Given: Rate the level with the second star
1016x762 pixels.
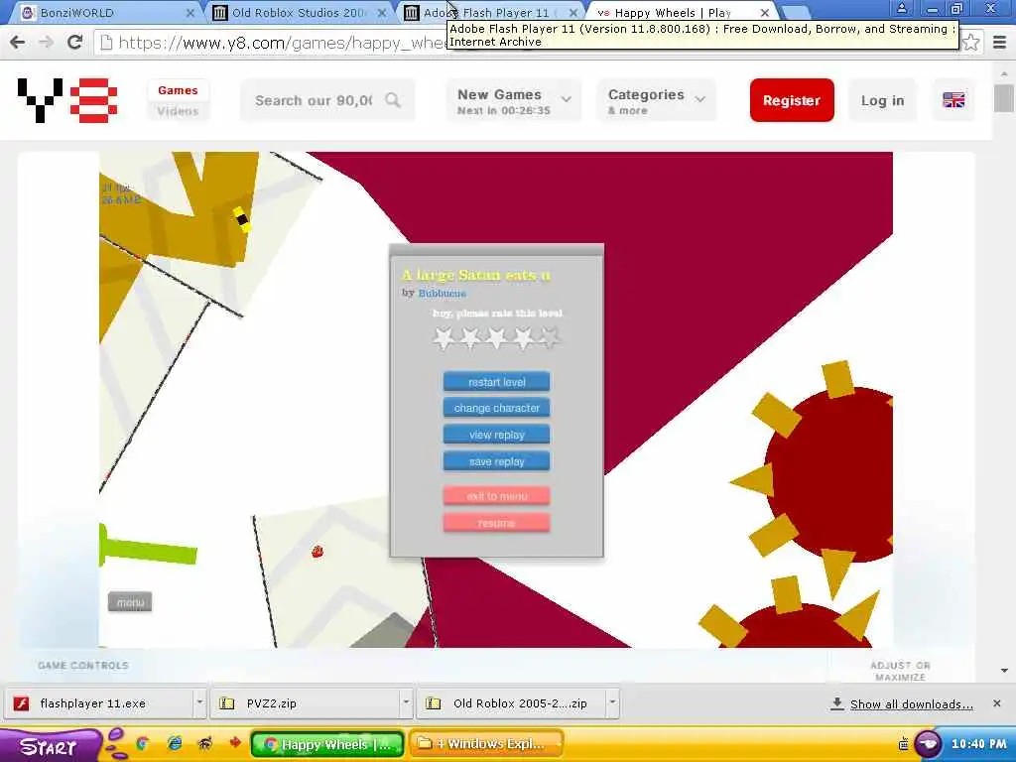Looking at the screenshot, I should [470, 337].
